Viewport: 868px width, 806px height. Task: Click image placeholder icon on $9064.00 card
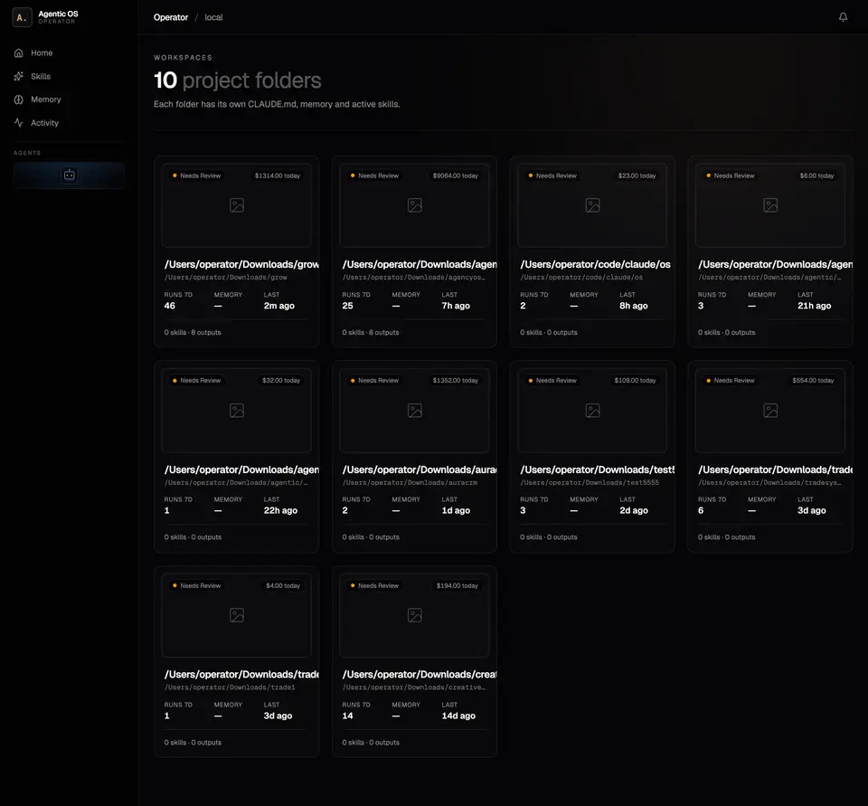[415, 205]
